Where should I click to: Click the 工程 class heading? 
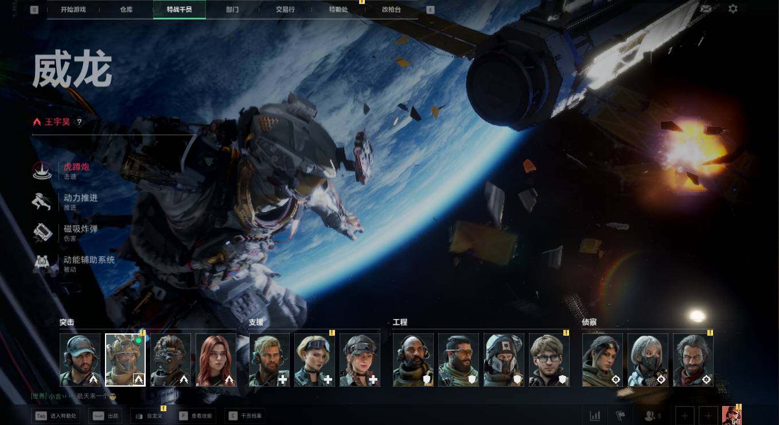pyautogui.click(x=400, y=322)
